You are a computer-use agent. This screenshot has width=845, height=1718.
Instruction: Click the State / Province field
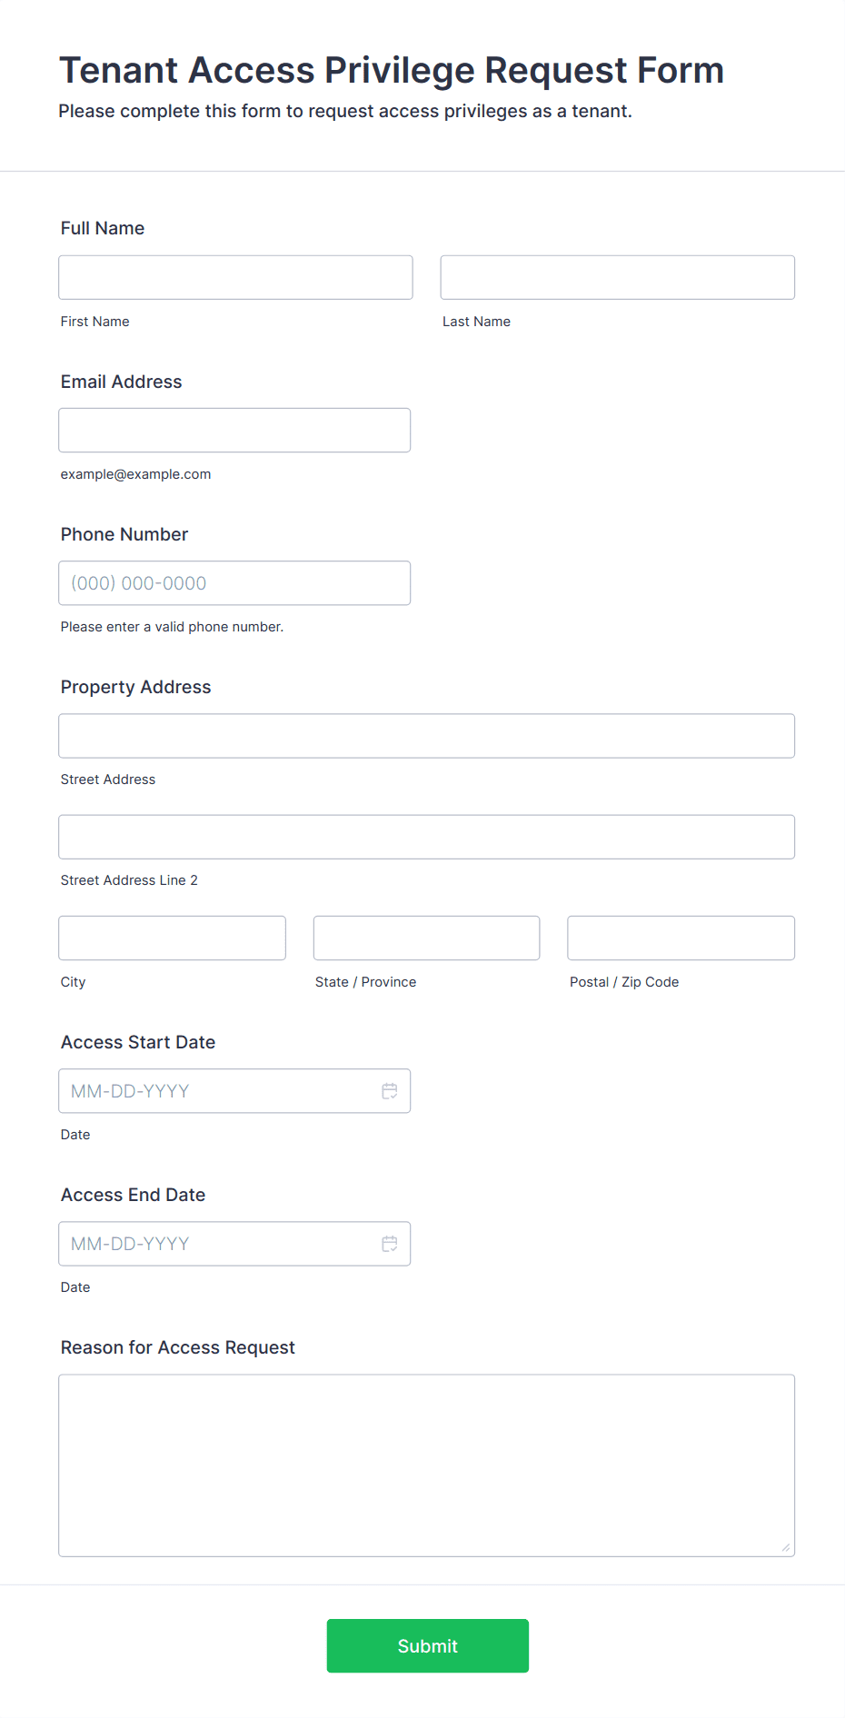pyautogui.click(x=426, y=938)
